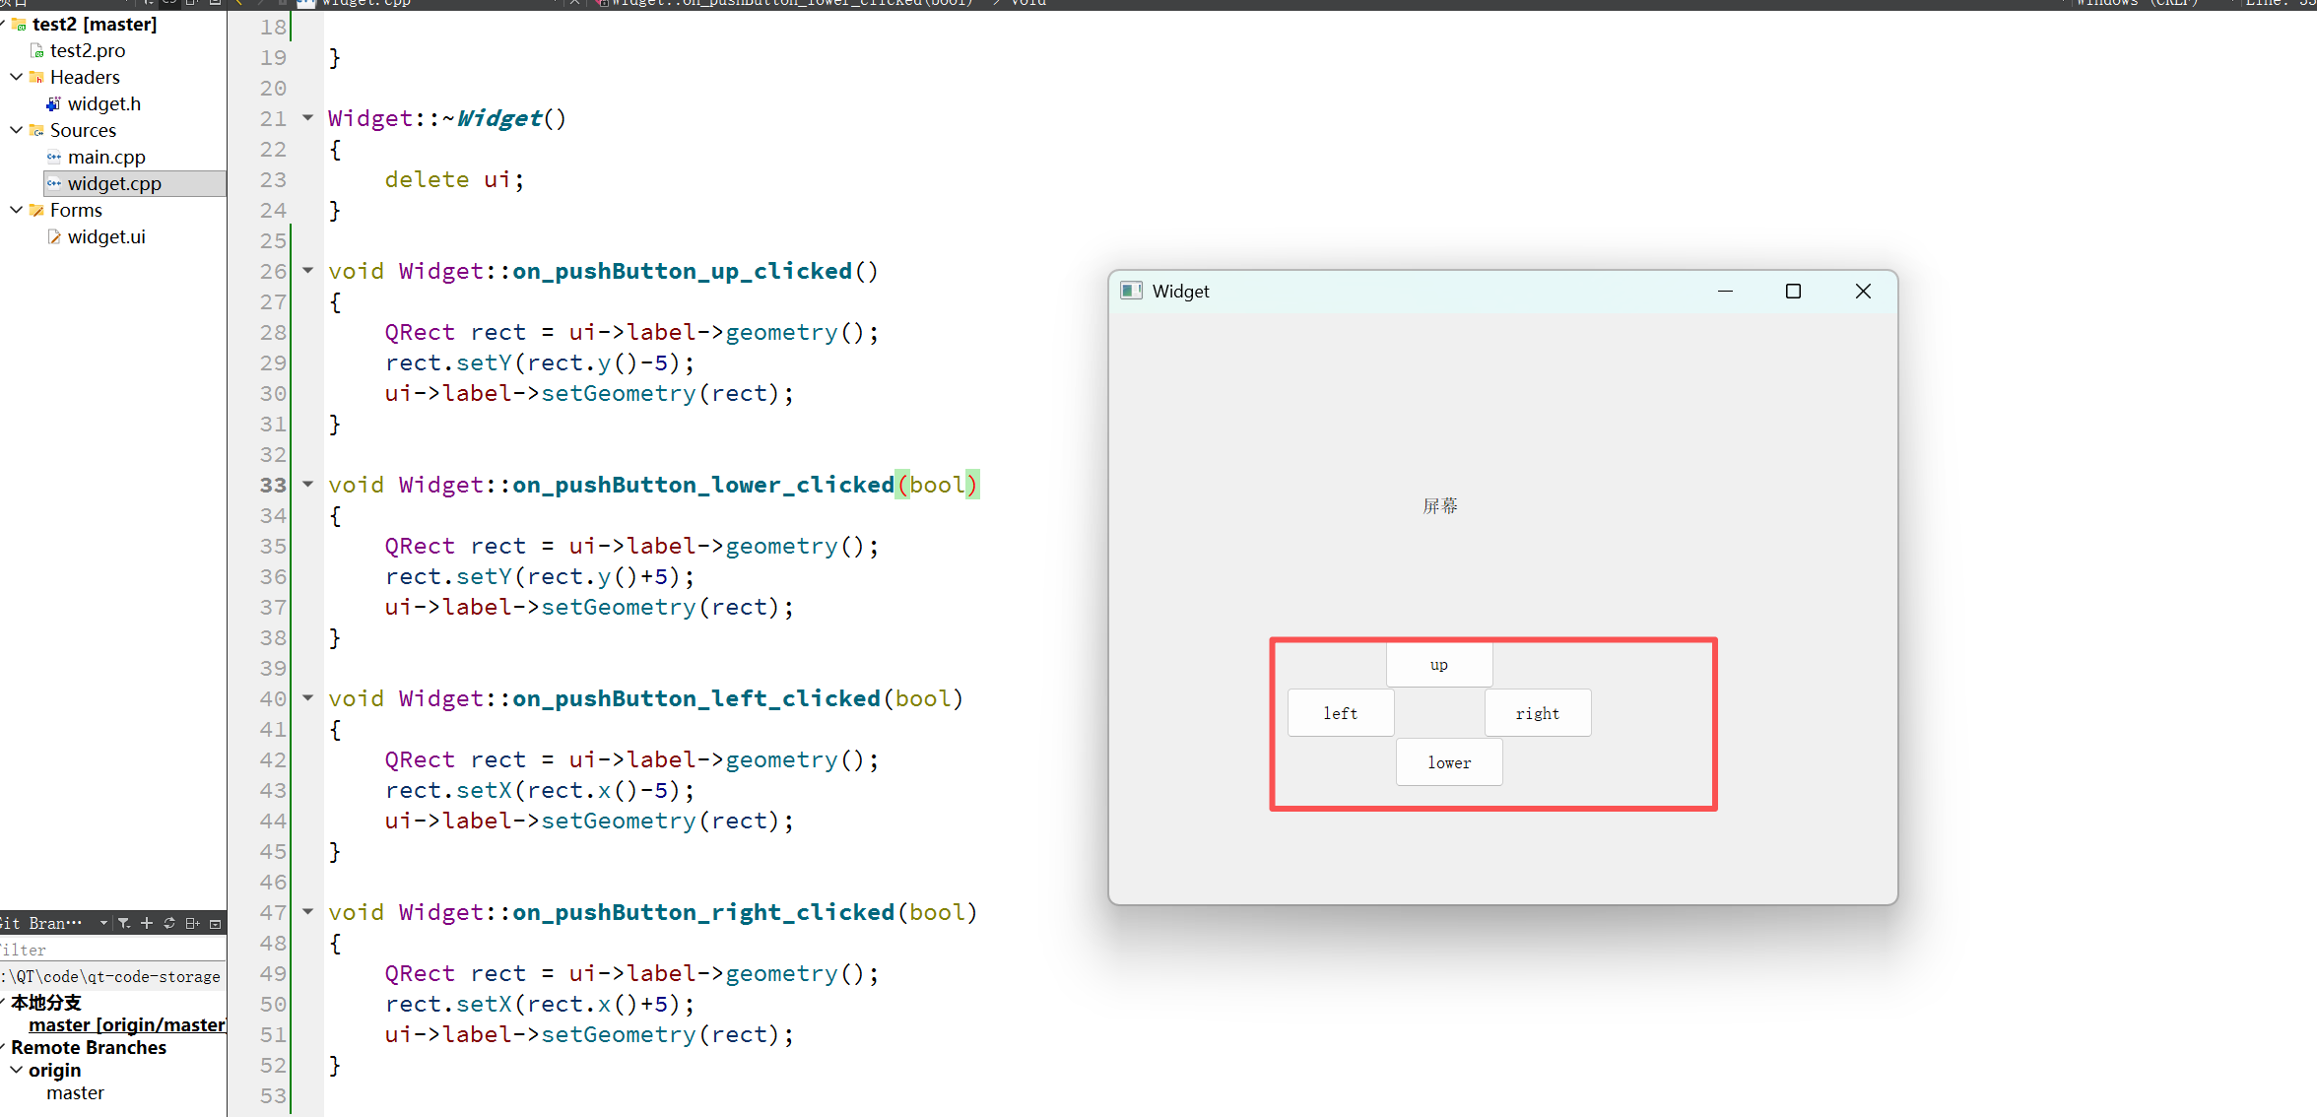Select test2 [master] project root

pyautogui.click(x=95, y=24)
